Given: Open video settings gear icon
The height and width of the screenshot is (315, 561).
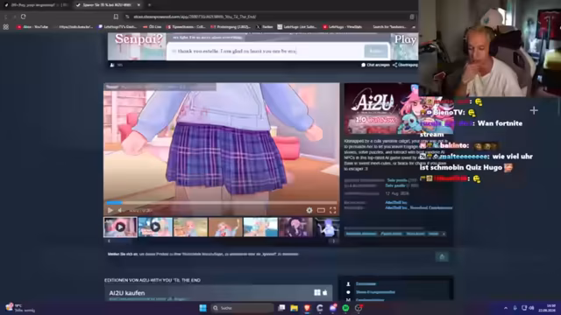Looking at the screenshot, I should click(x=309, y=210).
